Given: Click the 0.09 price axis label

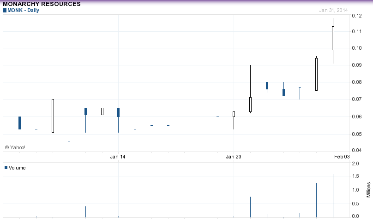Looking at the screenshot, I should point(357,65).
